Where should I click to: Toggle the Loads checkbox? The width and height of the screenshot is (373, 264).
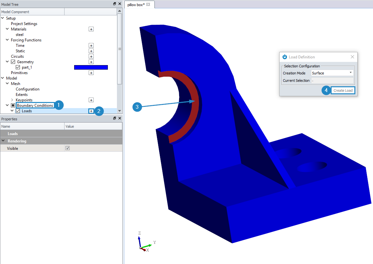pos(18,111)
